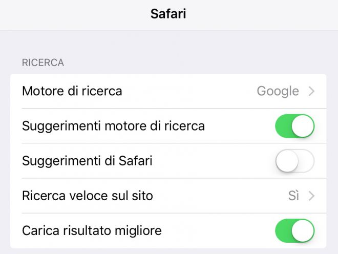
Task: Click the Sì value for quick website search
Action: click(293, 196)
